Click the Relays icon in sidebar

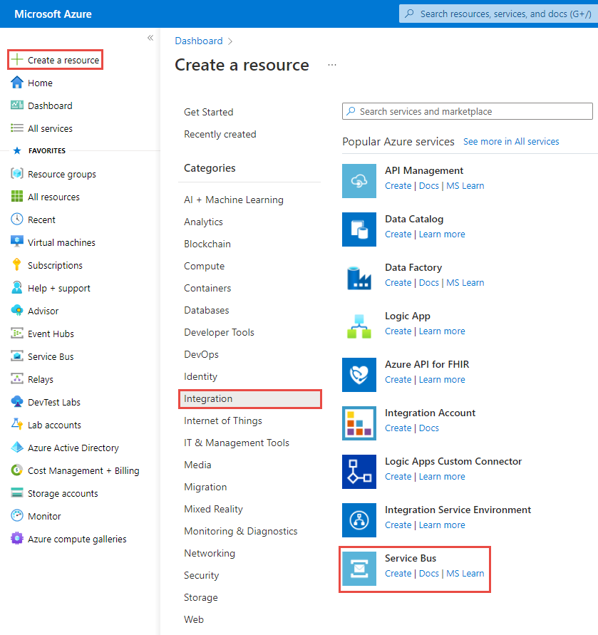[x=17, y=378]
